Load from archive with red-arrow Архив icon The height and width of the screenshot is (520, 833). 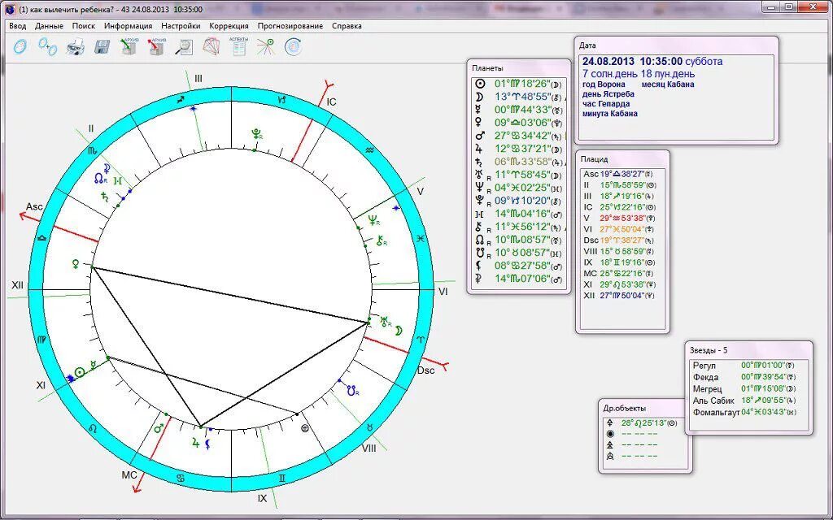156,46
